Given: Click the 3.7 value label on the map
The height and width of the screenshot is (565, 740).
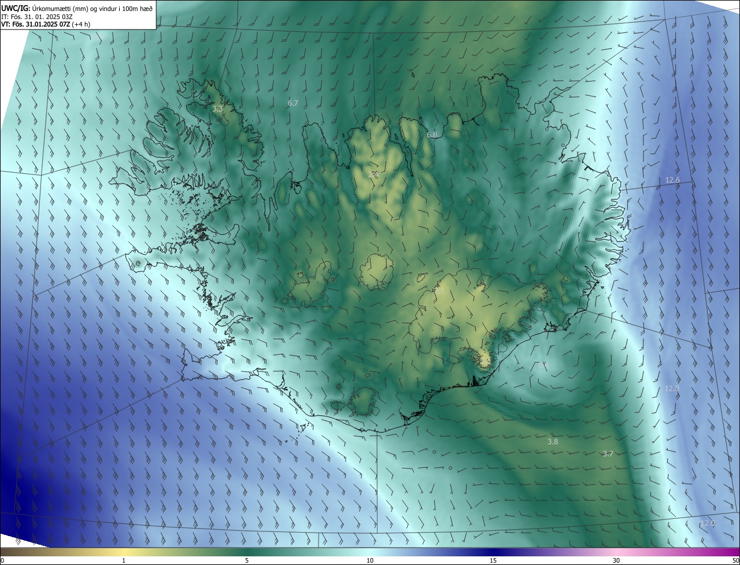Looking at the screenshot, I should [x=608, y=454].
